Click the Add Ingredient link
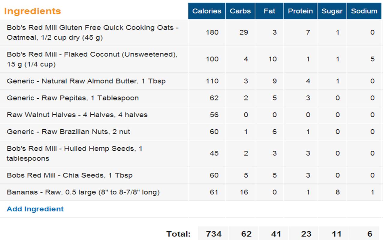Screen dimensions: 383x240 35,209
